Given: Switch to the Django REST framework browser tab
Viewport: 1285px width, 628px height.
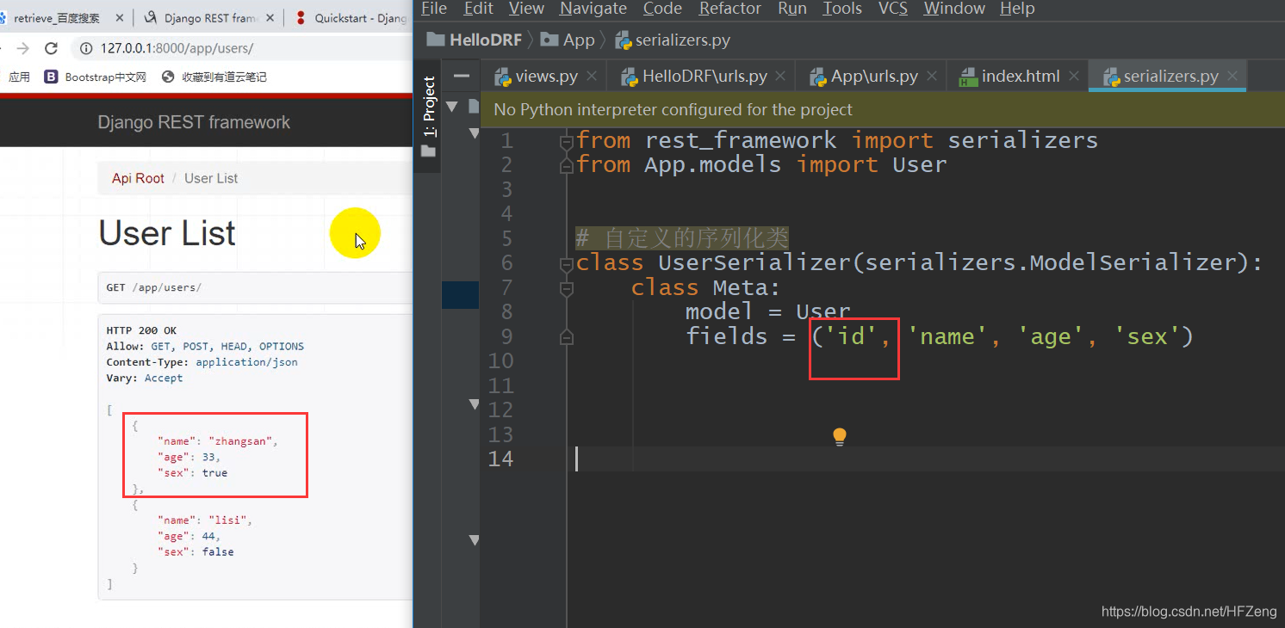Looking at the screenshot, I should coord(210,18).
